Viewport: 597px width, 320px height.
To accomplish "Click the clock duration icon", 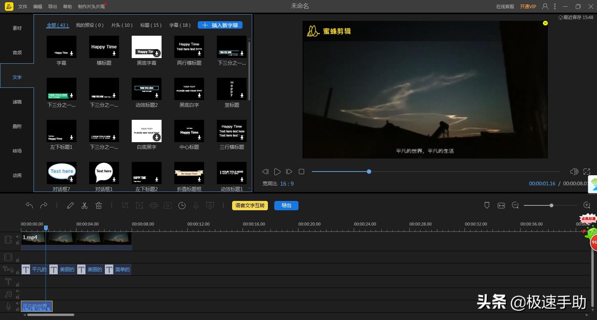I will point(182,205).
